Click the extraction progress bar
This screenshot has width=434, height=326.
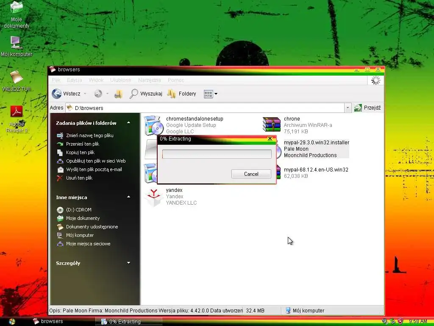pos(217,154)
